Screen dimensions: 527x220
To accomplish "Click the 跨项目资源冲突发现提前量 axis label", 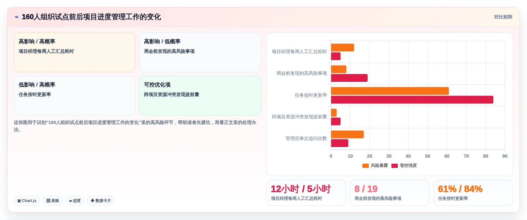I will [299, 117].
